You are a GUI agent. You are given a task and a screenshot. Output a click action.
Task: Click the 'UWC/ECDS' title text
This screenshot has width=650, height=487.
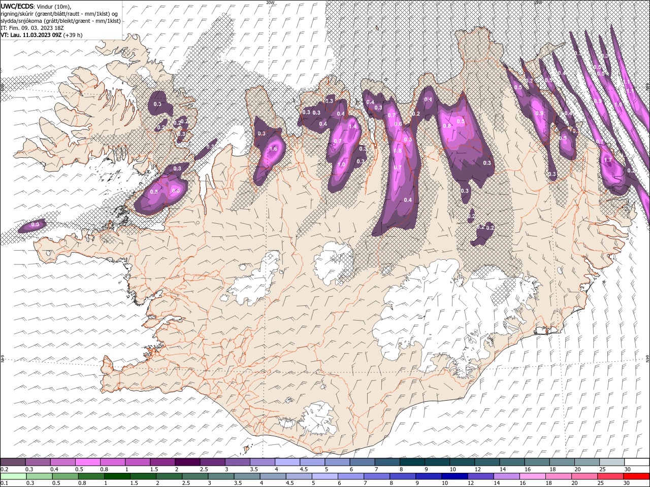click(x=18, y=6)
